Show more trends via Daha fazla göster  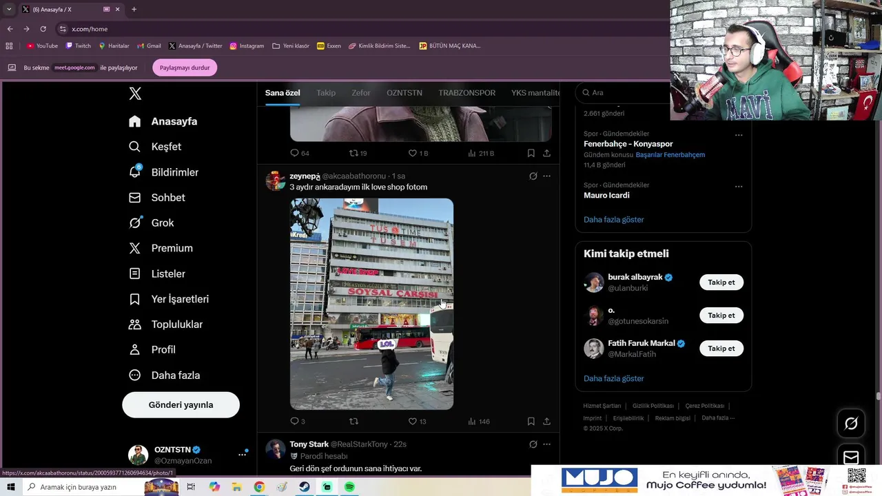tap(614, 220)
